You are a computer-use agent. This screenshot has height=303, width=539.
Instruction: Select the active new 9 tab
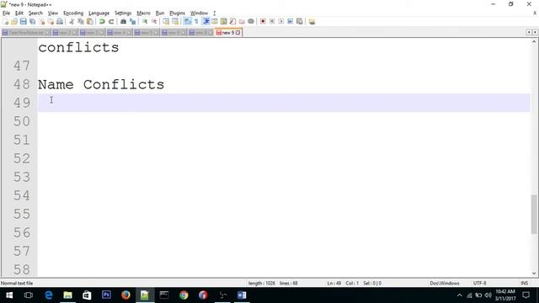[x=227, y=33]
